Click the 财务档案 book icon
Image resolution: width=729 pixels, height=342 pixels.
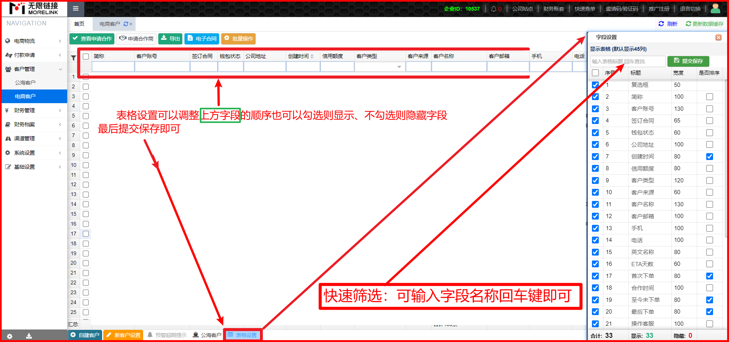[8, 124]
